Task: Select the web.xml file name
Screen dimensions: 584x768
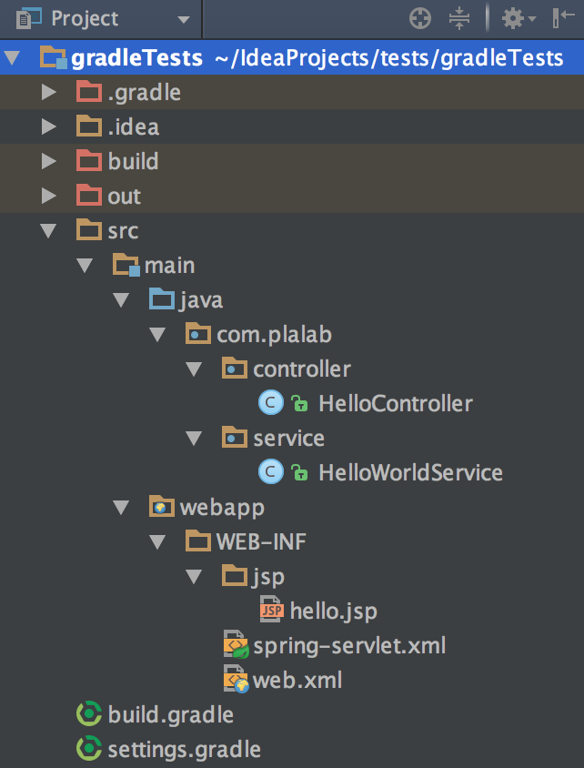Action: 297,681
